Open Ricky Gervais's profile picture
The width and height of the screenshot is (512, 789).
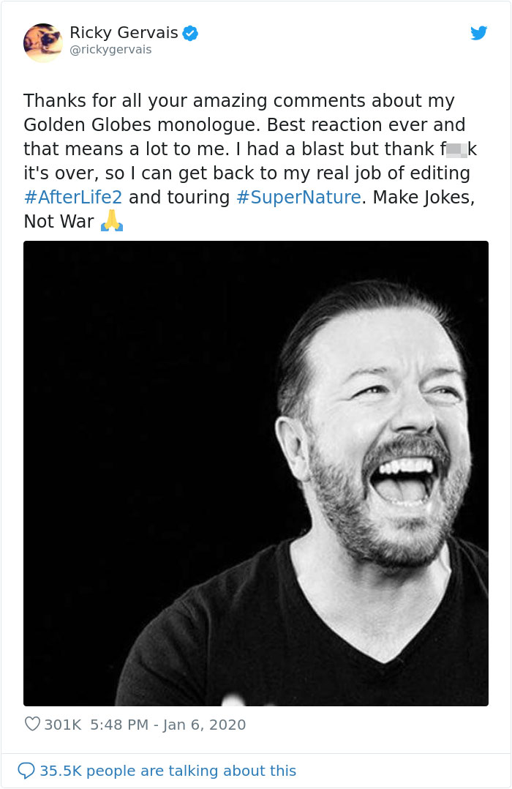42,42
